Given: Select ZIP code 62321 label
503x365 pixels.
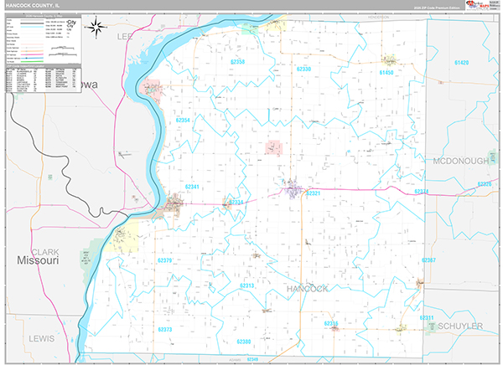Looking at the screenshot, I should coord(313,193).
